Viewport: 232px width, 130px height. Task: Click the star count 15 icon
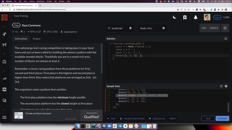point(13,32)
